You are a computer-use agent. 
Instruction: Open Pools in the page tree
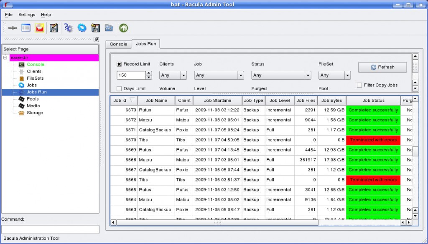tap(33, 99)
